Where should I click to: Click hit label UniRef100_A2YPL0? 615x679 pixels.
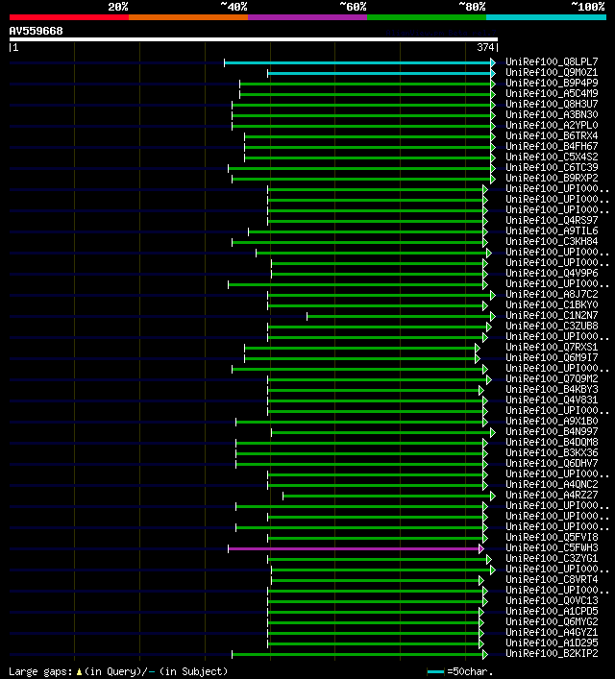click(x=552, y=125)
